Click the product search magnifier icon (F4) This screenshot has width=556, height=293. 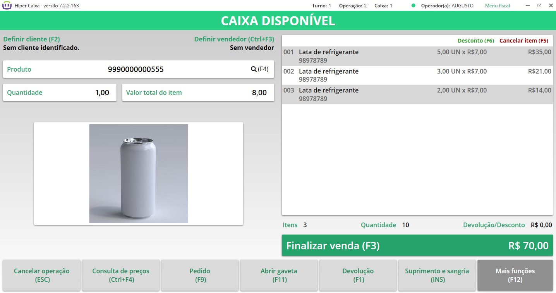[254, 69]
